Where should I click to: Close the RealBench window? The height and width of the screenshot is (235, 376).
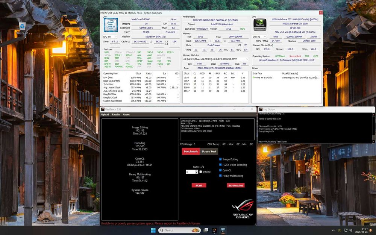pos(252,109)
